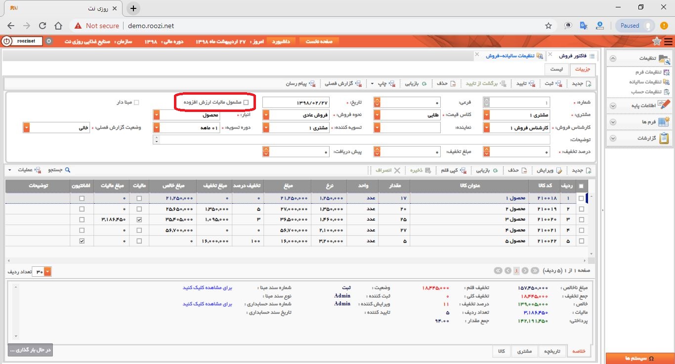Click the browser Home button
This screenshot has height=364, width=675.
(58, 26)
